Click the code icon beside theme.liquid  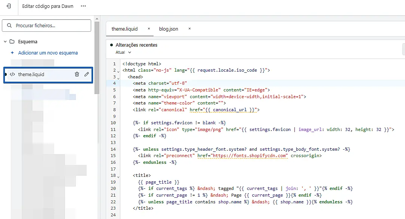12,74
